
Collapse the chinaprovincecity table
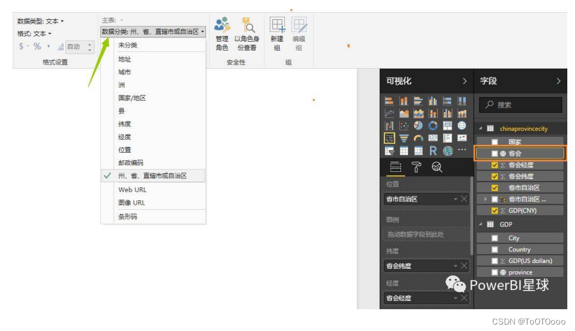[481, 128]
